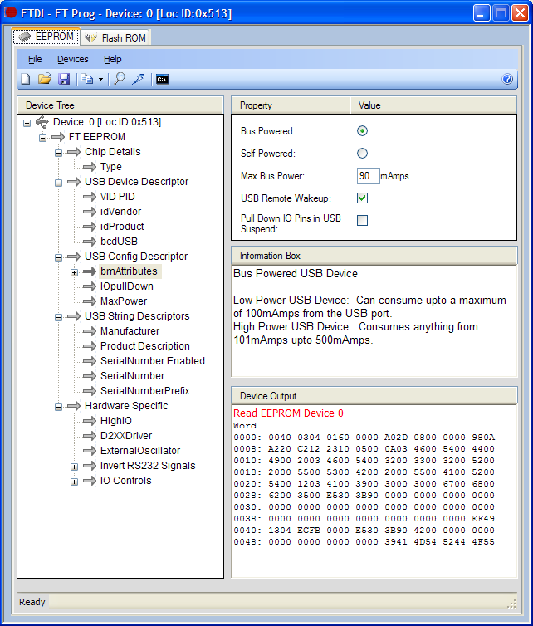Check Pull Down IO Pins in USB Suspend
This screenshot has width=533, height=626.
pos(362,220)
